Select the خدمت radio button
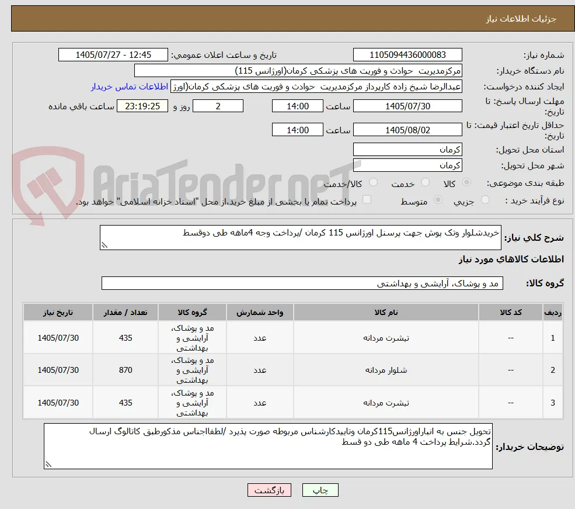The width and height of the screenshot is (575, 509). 425,182
